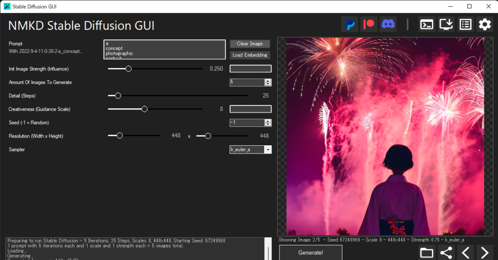
Task: Open the installer download icon
Action: [x=446, y=24]
